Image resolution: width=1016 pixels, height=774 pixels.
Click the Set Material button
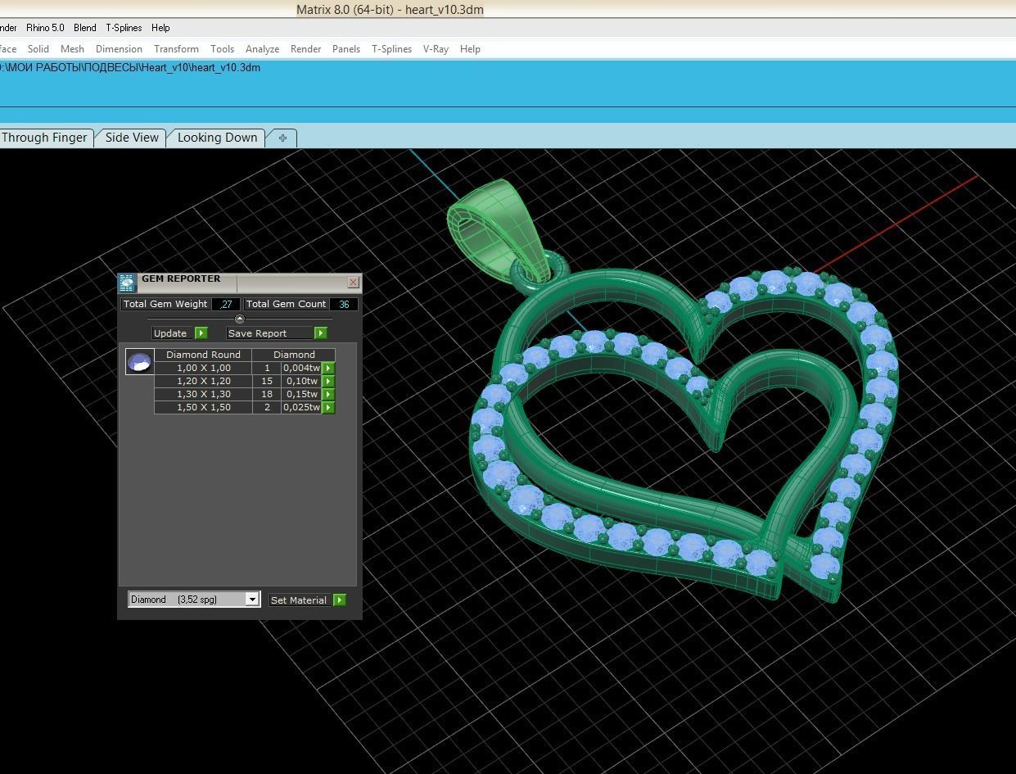299,600
